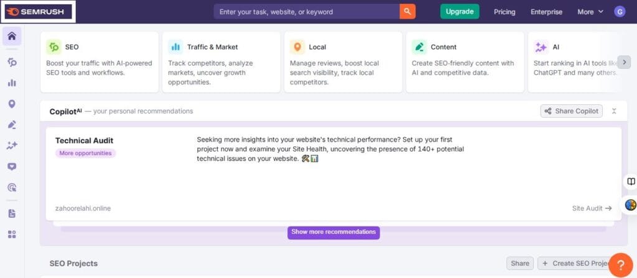
Task: Click the purple AI sparkle card icon
Action: pyautogui.click(x=541, y=47)
